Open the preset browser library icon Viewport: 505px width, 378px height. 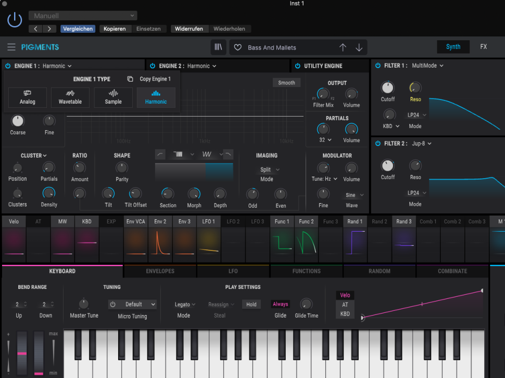tap(218, 47)
